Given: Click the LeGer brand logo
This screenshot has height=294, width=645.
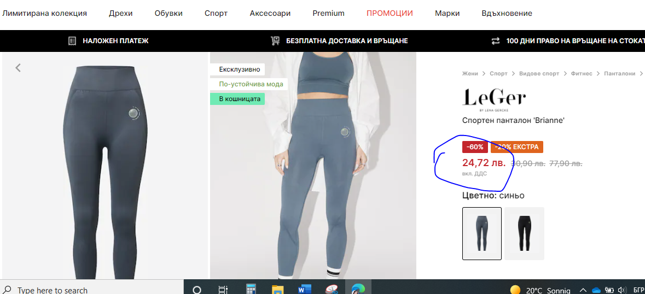Looking at the screenshot, I should pyautogui.click(x=494, y=101).
